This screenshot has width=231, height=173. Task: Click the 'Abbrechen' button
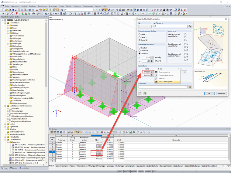pyautogui.click(x=221, y=93)
